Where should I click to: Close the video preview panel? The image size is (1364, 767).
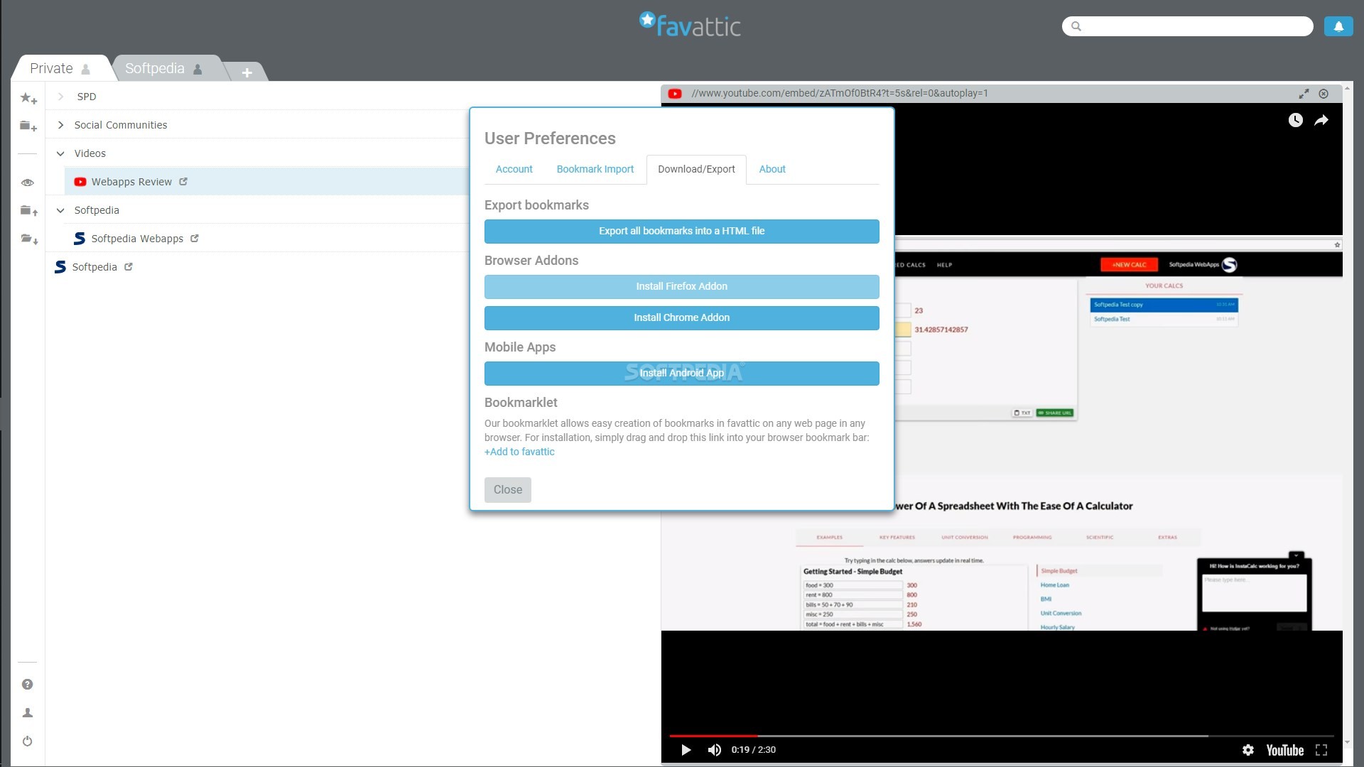1324,94
